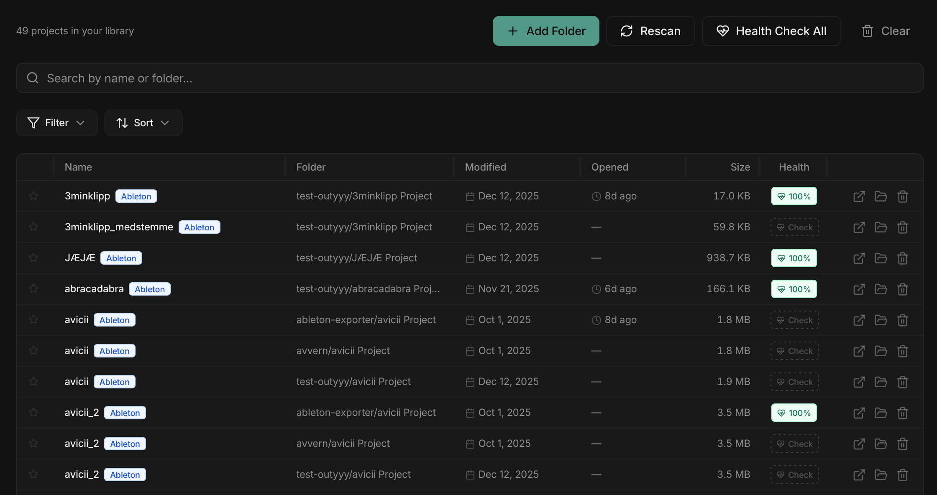The image size is (937, 495).
Task: Sort by the Modified column header
Action: (x=485, y=167)
